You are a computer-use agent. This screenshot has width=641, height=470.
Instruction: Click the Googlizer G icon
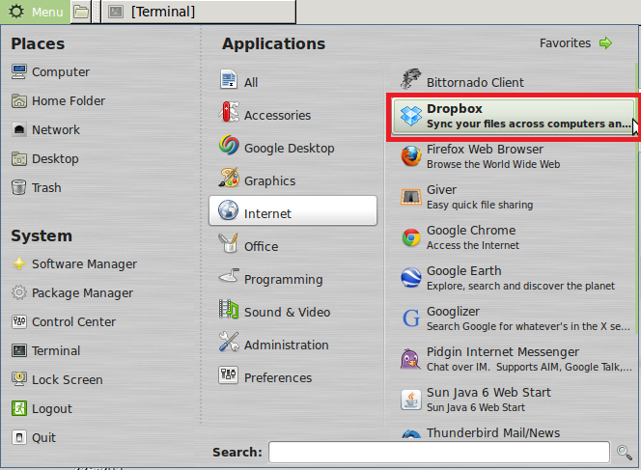click(x=411, y=318)
